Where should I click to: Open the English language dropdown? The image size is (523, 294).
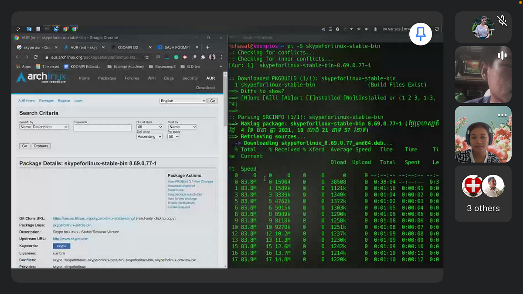pos(183,101)
